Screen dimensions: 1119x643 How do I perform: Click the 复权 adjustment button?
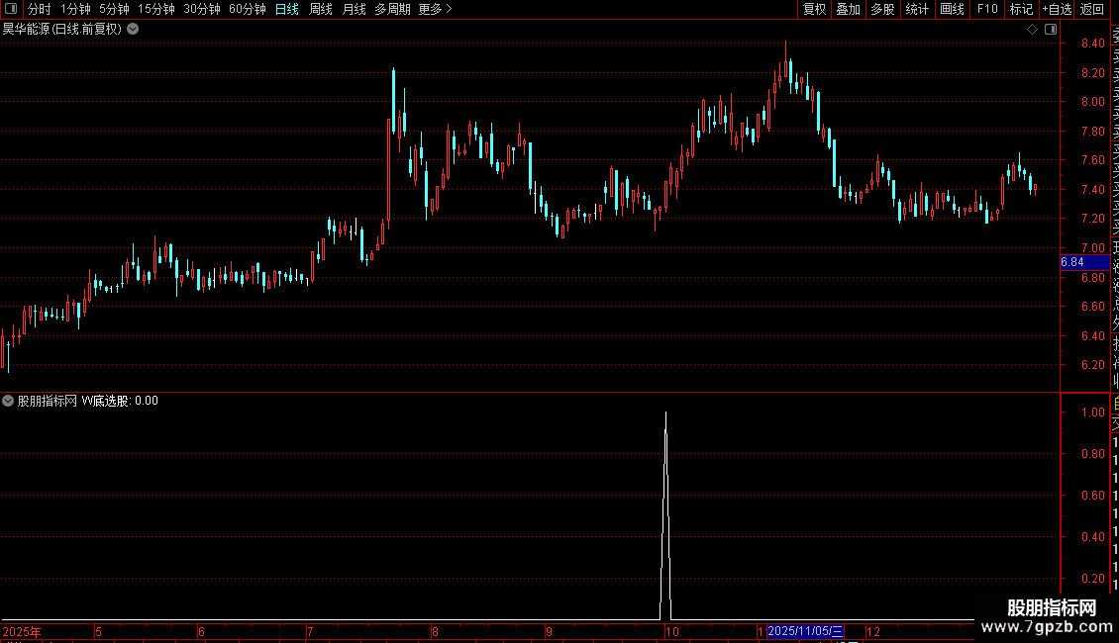coord(814,9)
